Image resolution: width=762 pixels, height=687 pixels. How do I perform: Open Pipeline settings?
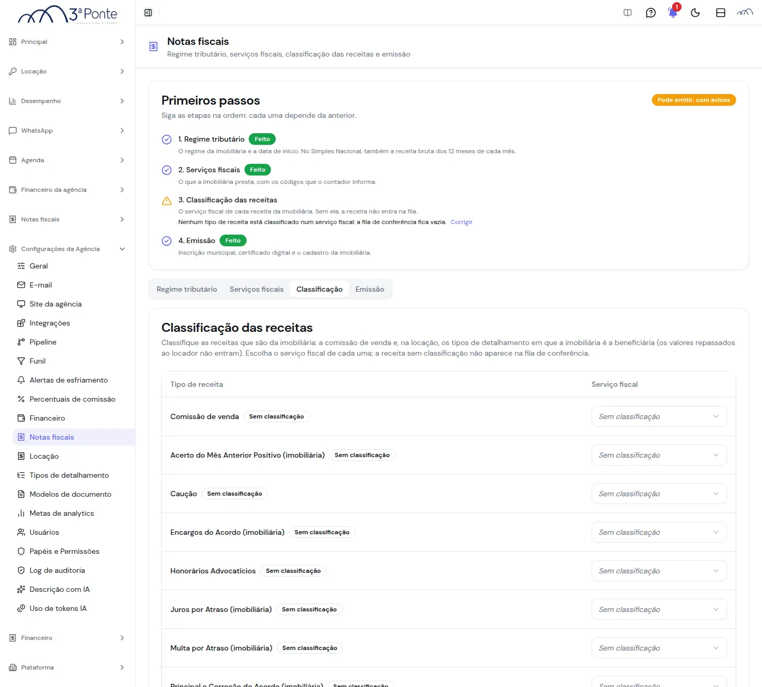coord(74,342)
